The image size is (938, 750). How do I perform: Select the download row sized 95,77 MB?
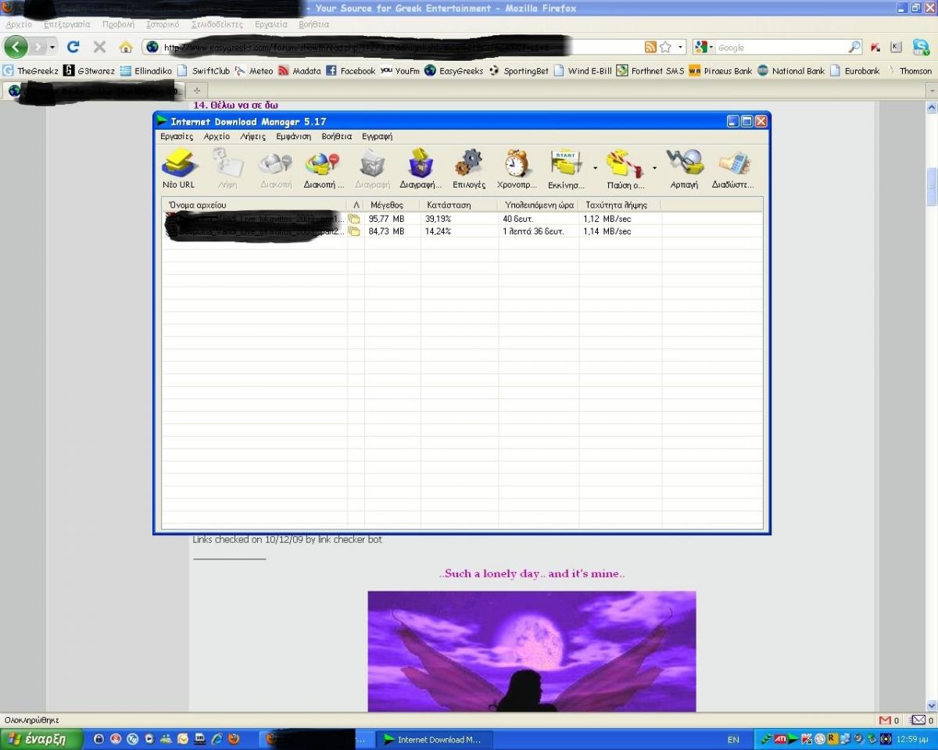462,219
